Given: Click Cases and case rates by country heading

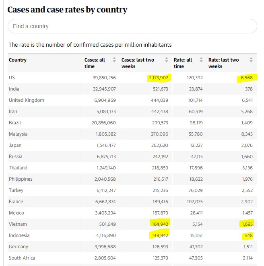Looking at the screenshot, I should pos(67,10).
